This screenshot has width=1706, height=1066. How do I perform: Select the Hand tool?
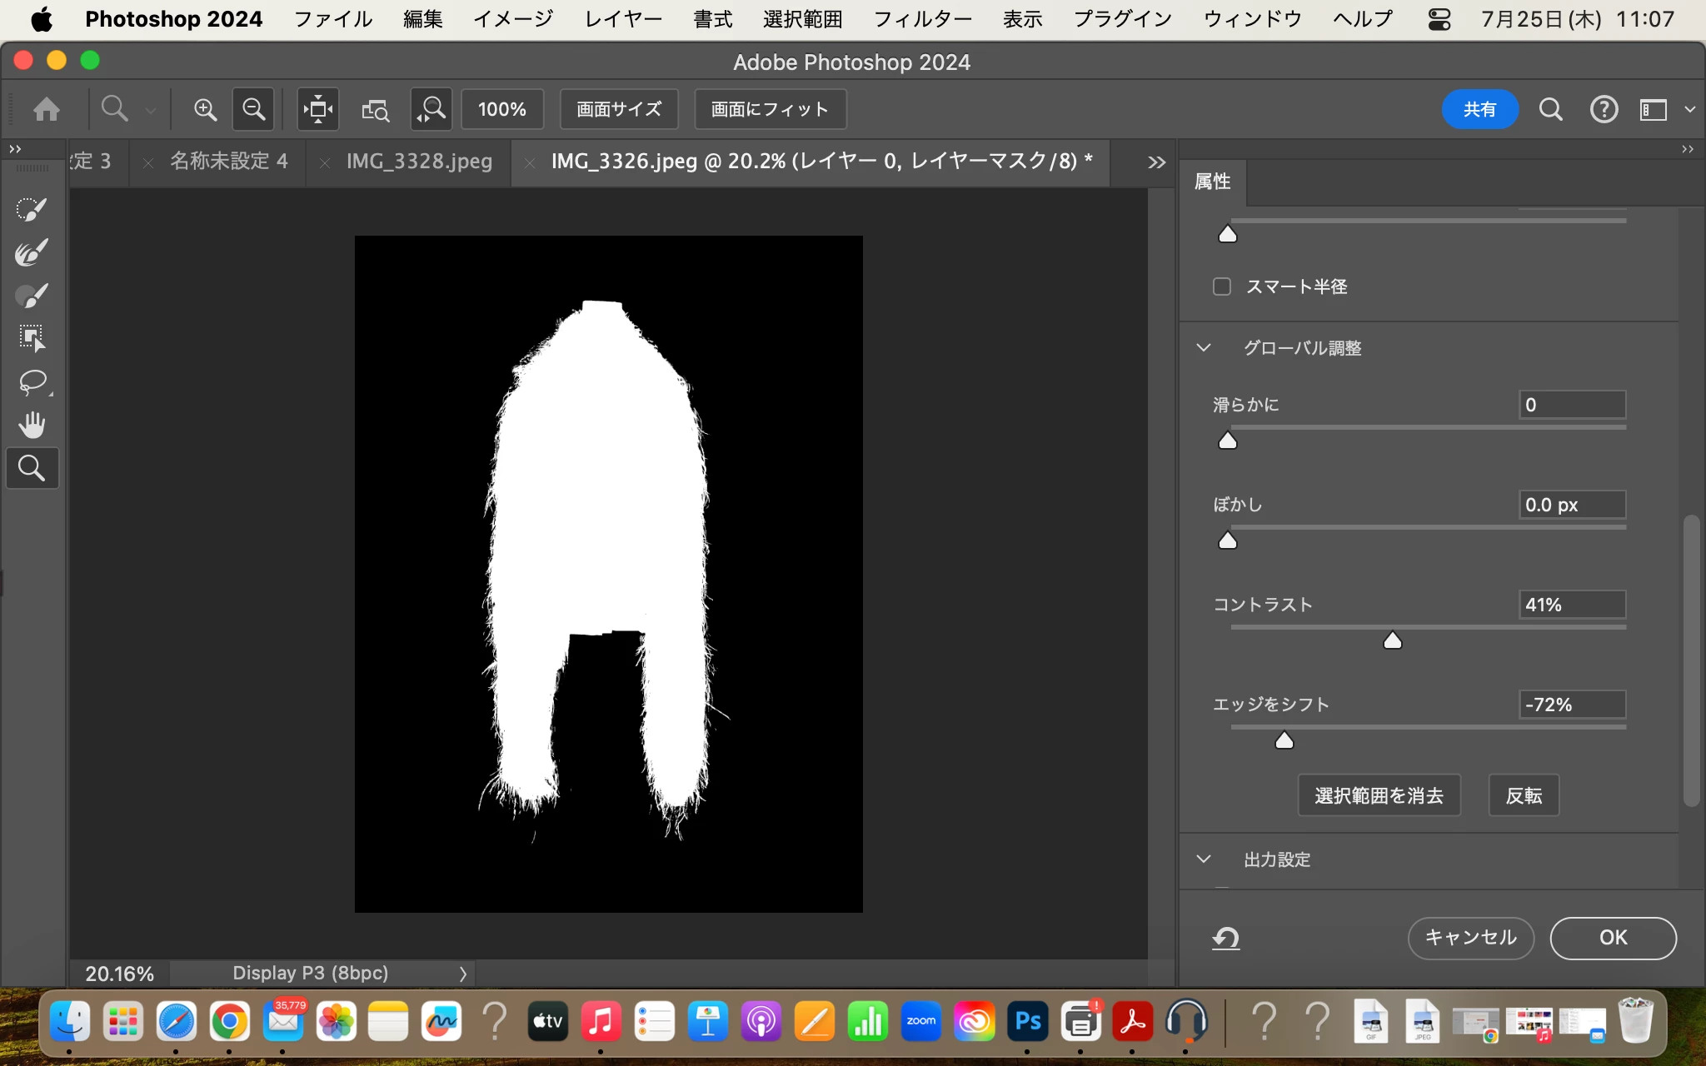click(32, 425)
